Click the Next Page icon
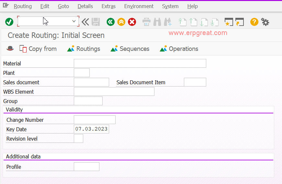The image size is (282, 184). tap(204, 22)
